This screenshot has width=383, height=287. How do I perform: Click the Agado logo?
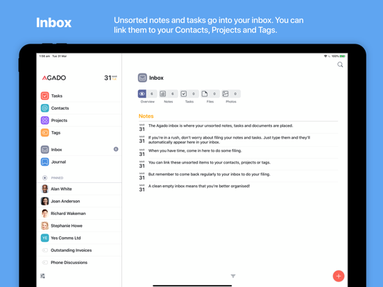(x=54, y=78)
